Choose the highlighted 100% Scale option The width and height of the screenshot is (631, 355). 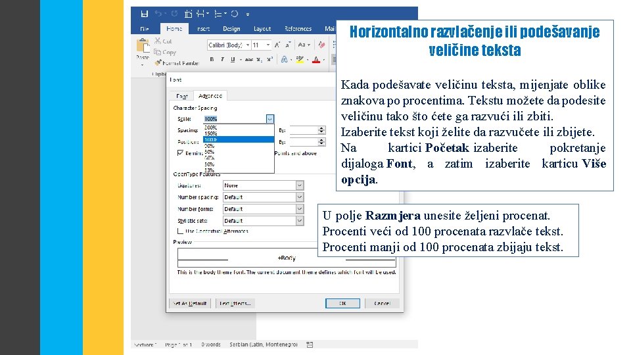point(239,139)
